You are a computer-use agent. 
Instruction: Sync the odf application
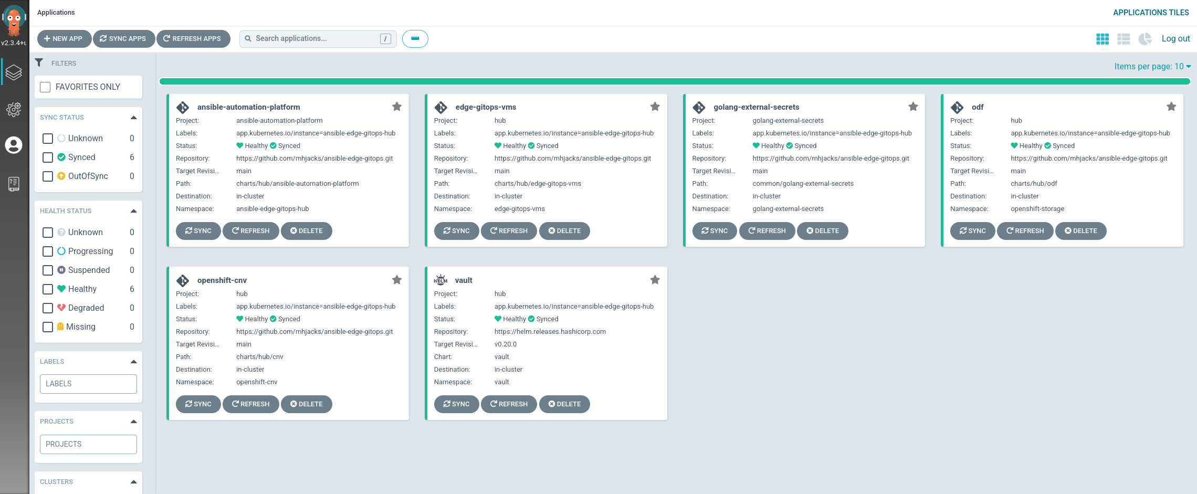click(x=972, y=231)
